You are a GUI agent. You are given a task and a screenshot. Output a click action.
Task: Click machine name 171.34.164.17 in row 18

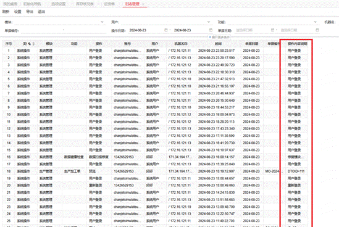(180, 171)
